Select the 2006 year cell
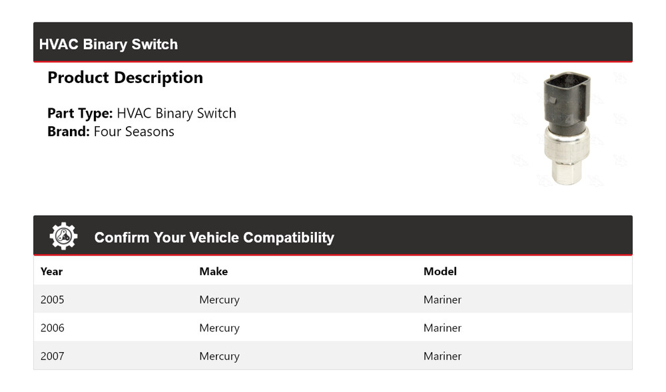Viewport: 666px width, 392px height. [52, 328]
